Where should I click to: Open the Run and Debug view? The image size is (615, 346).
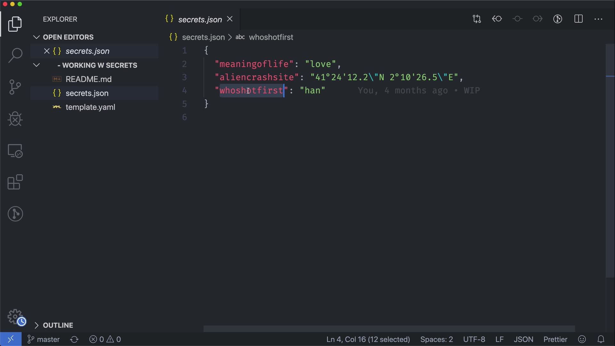point(15,119)
